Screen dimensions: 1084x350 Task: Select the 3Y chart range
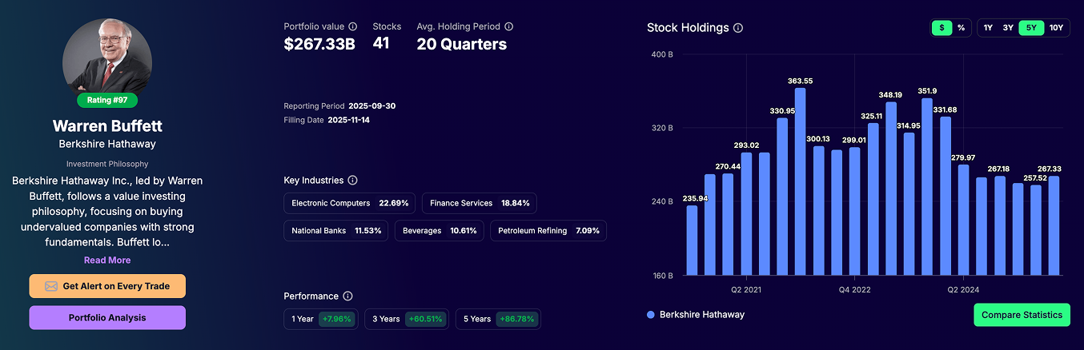[1008, 28]
